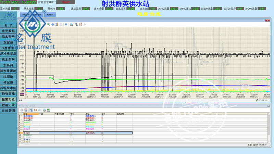The width and height of the screenshot is (274, 154).
Task: Click the print icon in ruler table toolbar
Action: (x=45, y=110)
